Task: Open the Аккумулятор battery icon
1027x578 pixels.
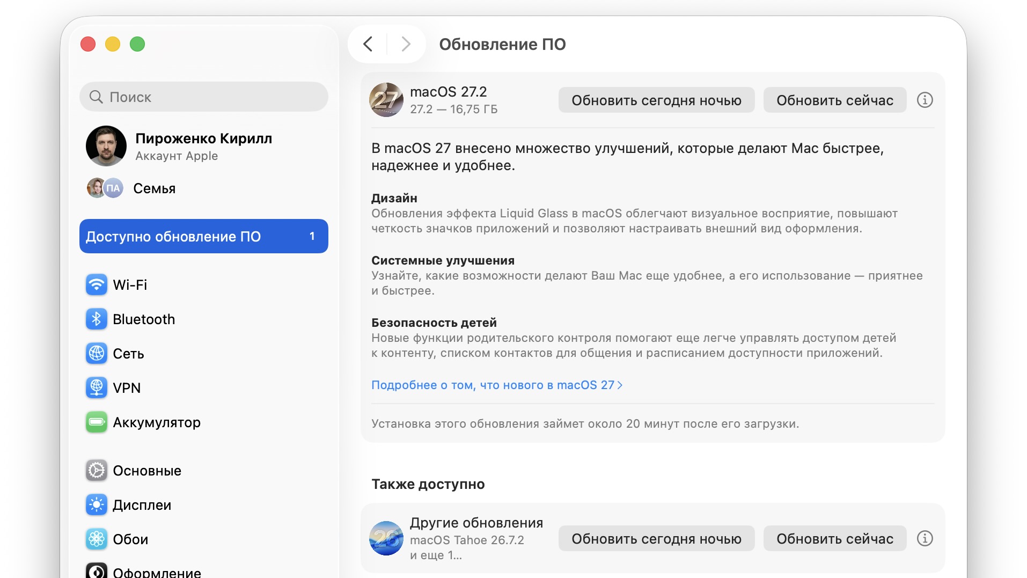Action: coord(97,422)
